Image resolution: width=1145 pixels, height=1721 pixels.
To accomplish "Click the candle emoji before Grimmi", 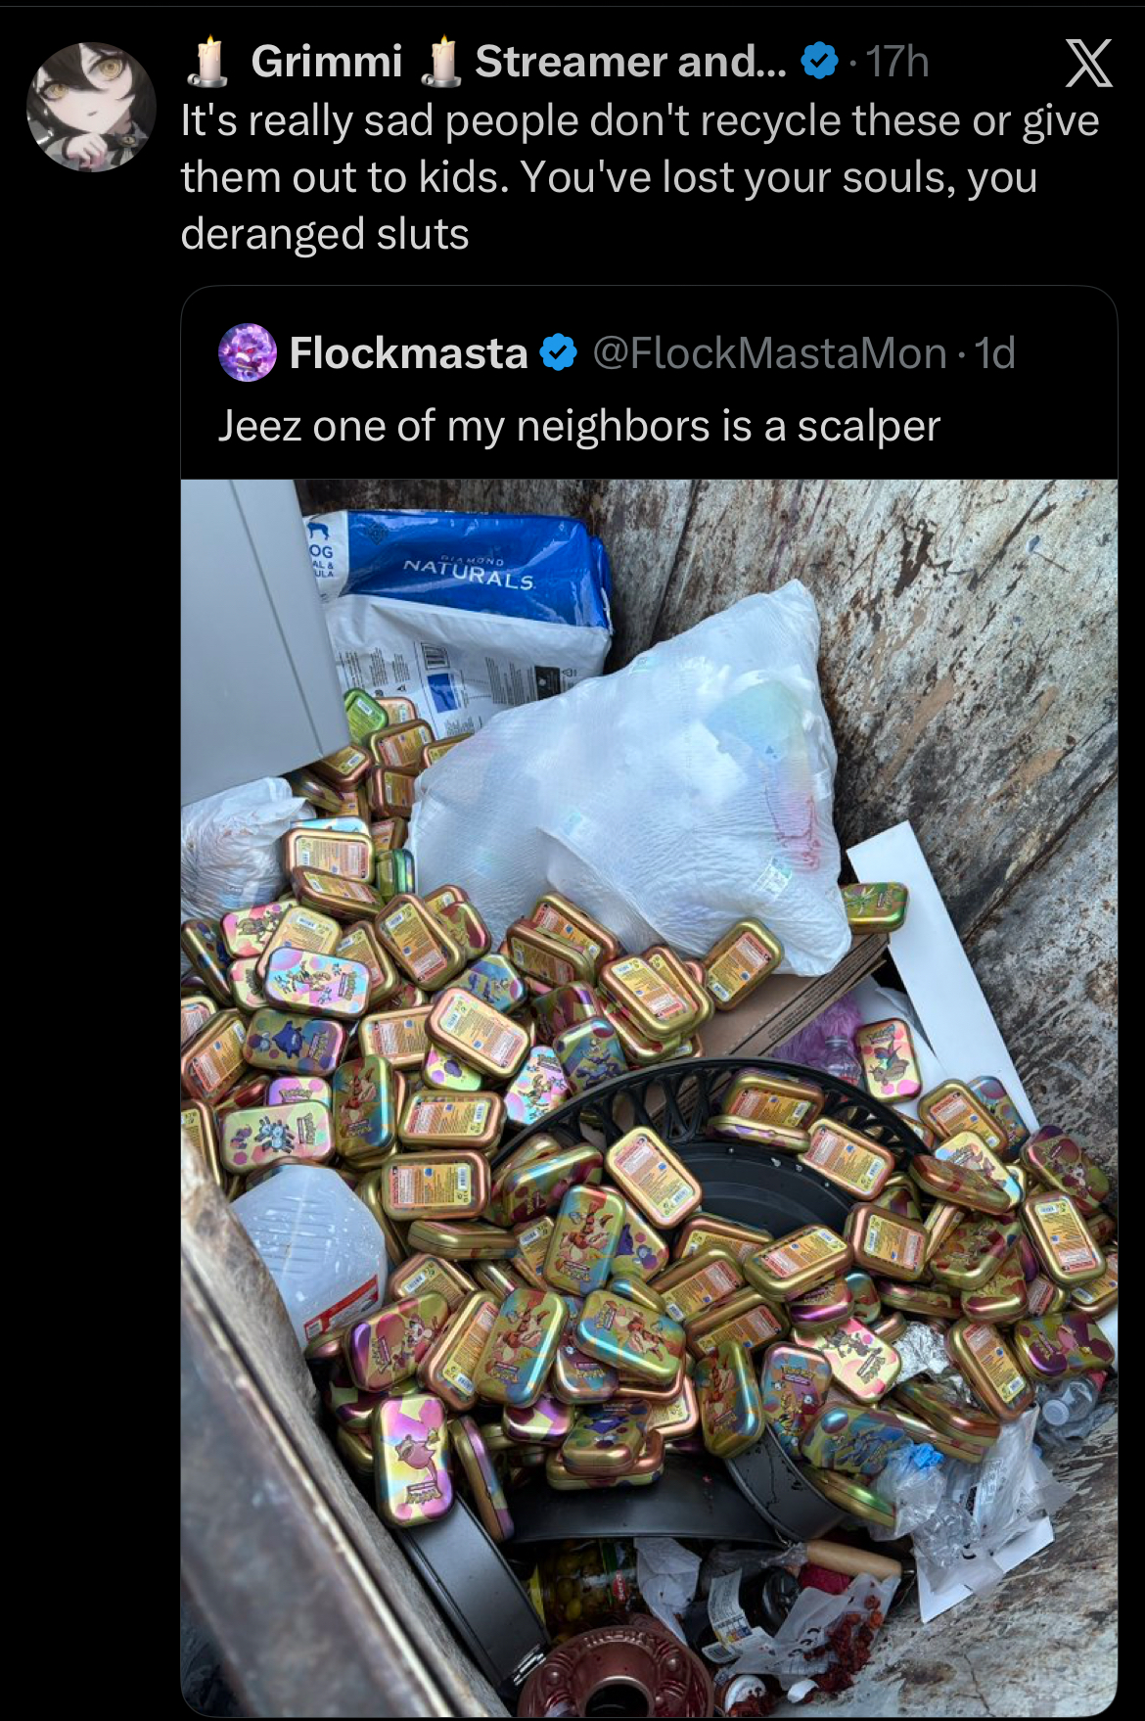I will point(207,62).
